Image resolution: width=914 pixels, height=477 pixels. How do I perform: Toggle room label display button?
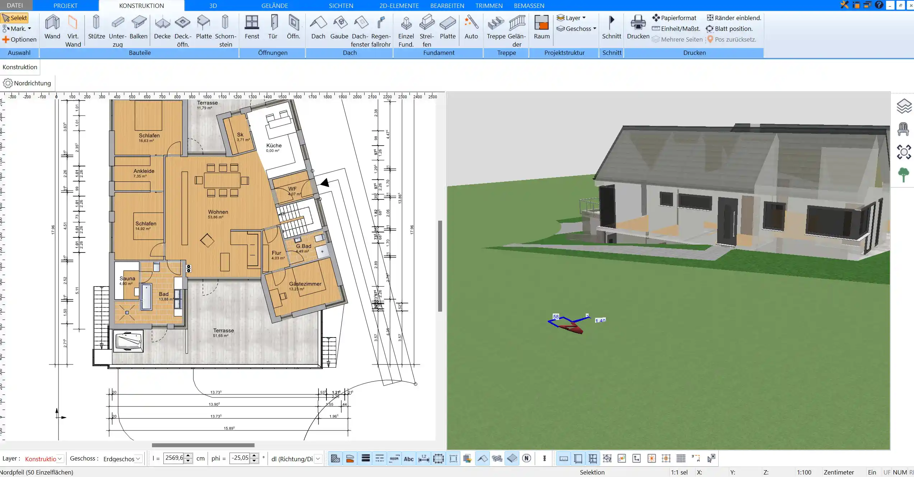394,459
